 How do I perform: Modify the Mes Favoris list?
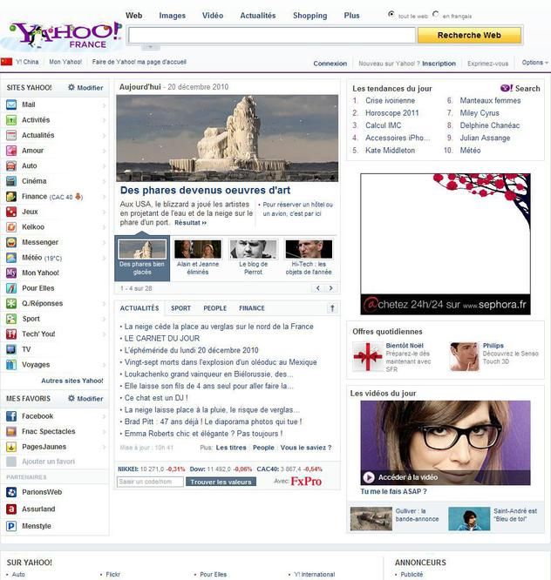pos(85,398)
